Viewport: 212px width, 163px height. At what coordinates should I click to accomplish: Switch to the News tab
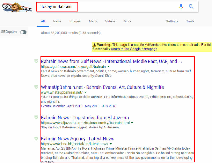pos(57,21)
